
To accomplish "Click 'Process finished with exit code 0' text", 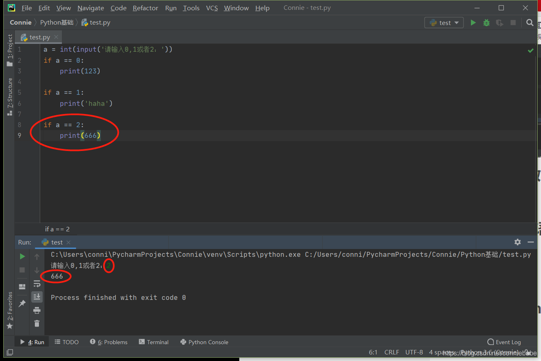I will coord(118,297).
